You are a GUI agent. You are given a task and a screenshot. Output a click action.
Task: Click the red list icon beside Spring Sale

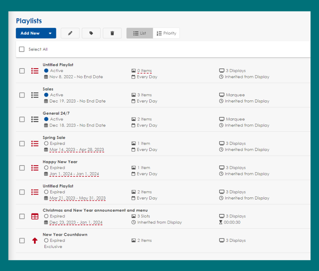(35, 144)
